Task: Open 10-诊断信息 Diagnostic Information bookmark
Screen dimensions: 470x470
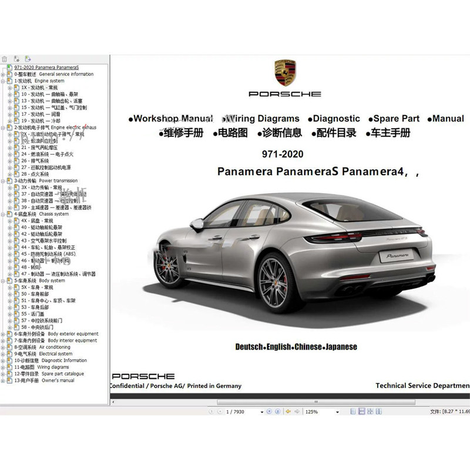Action: pos(51,360)
